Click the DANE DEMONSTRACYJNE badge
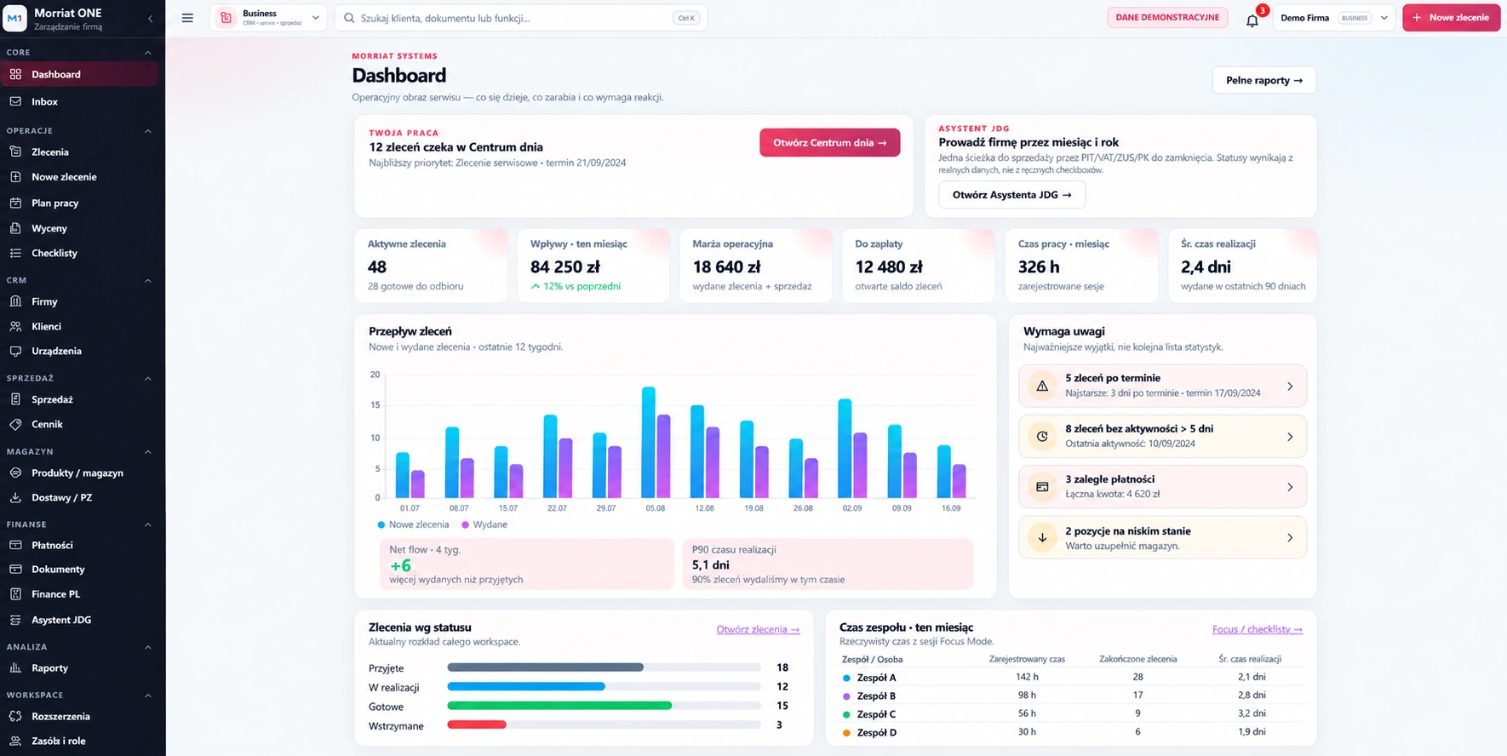Image resolution: width=1507 pixels, height=756 pixels. (1167, 18)
